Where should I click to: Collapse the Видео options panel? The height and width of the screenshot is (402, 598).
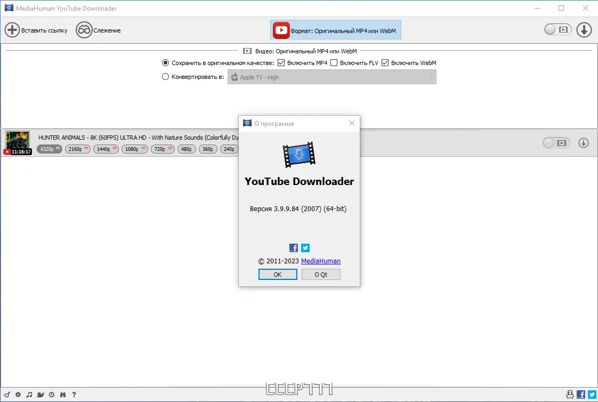tap(247, 51)
